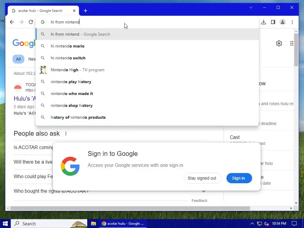Click the network icon in system tray
Image resolution: width=304 pixels, height=228 pixels.
click(x=259, y=224)
